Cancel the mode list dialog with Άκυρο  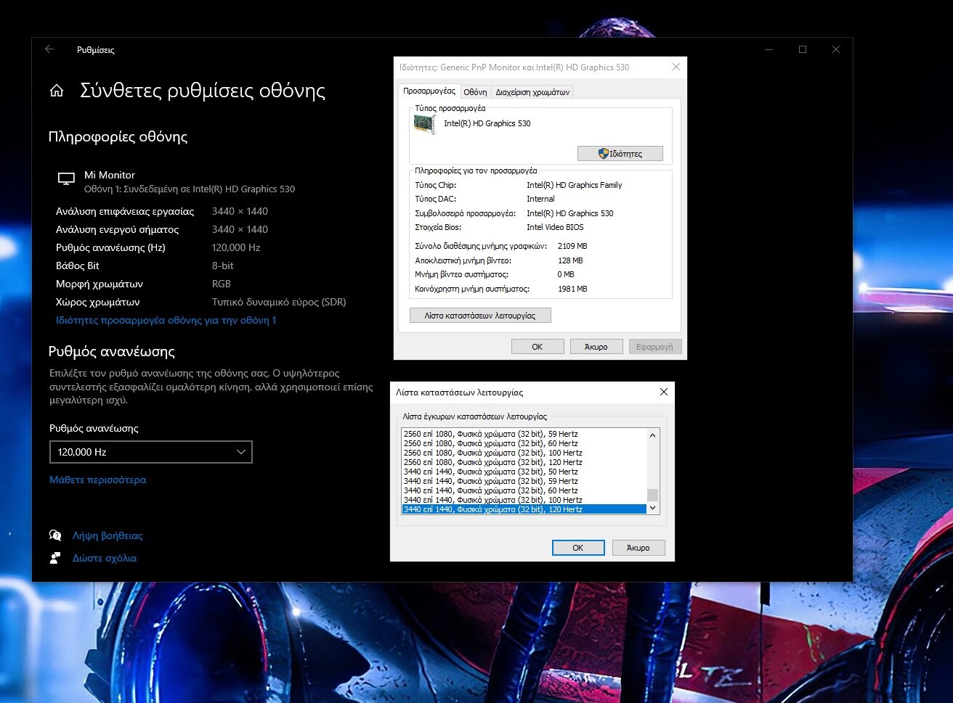click(638, 548)
